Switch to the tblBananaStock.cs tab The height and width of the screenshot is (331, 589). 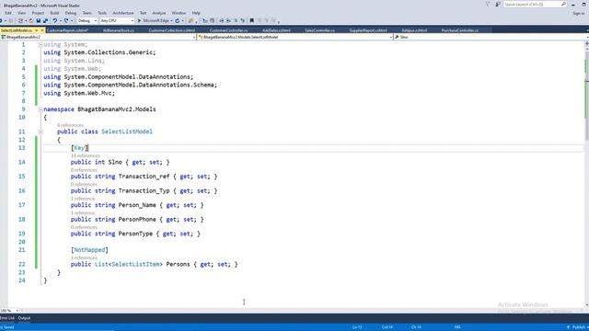(x=119, y=30)
